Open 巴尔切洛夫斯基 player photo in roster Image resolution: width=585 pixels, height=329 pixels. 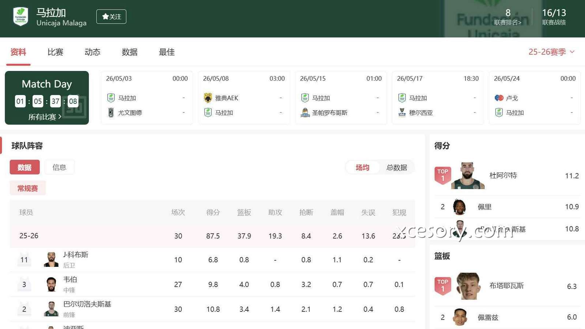click(51, 309)
